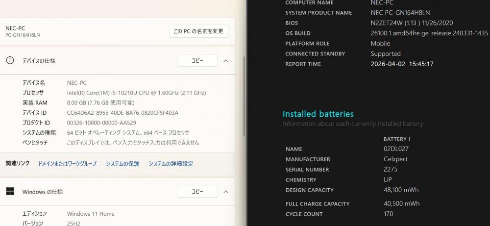Select the device ID CC64D6A2 value
This screenshot has width=490, height=226.
pyautogui.click(x=123, y=113)
